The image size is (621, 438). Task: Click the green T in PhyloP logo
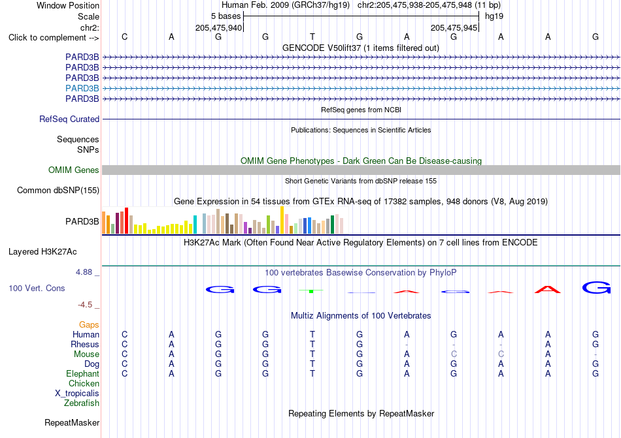click(311, 291)
